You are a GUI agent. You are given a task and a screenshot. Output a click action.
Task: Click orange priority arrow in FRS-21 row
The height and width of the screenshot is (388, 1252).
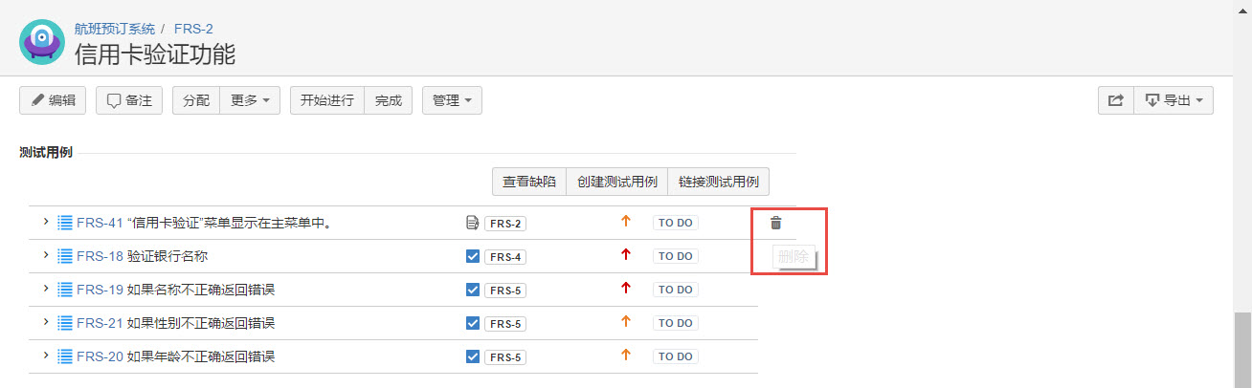coord(626,322)
